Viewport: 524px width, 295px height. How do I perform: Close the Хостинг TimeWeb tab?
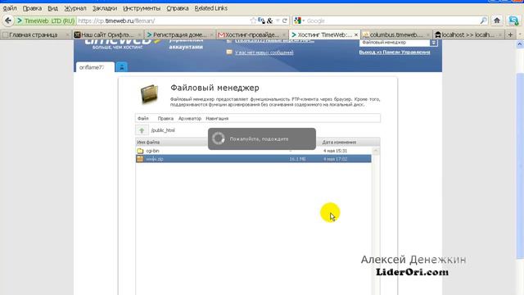coord(356,34)
